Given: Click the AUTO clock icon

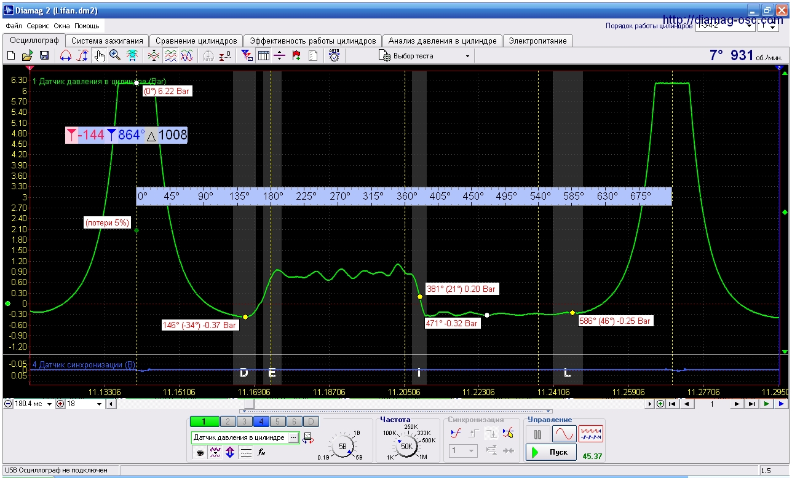Looking at the screenshot, I should (x=334, y=56).
